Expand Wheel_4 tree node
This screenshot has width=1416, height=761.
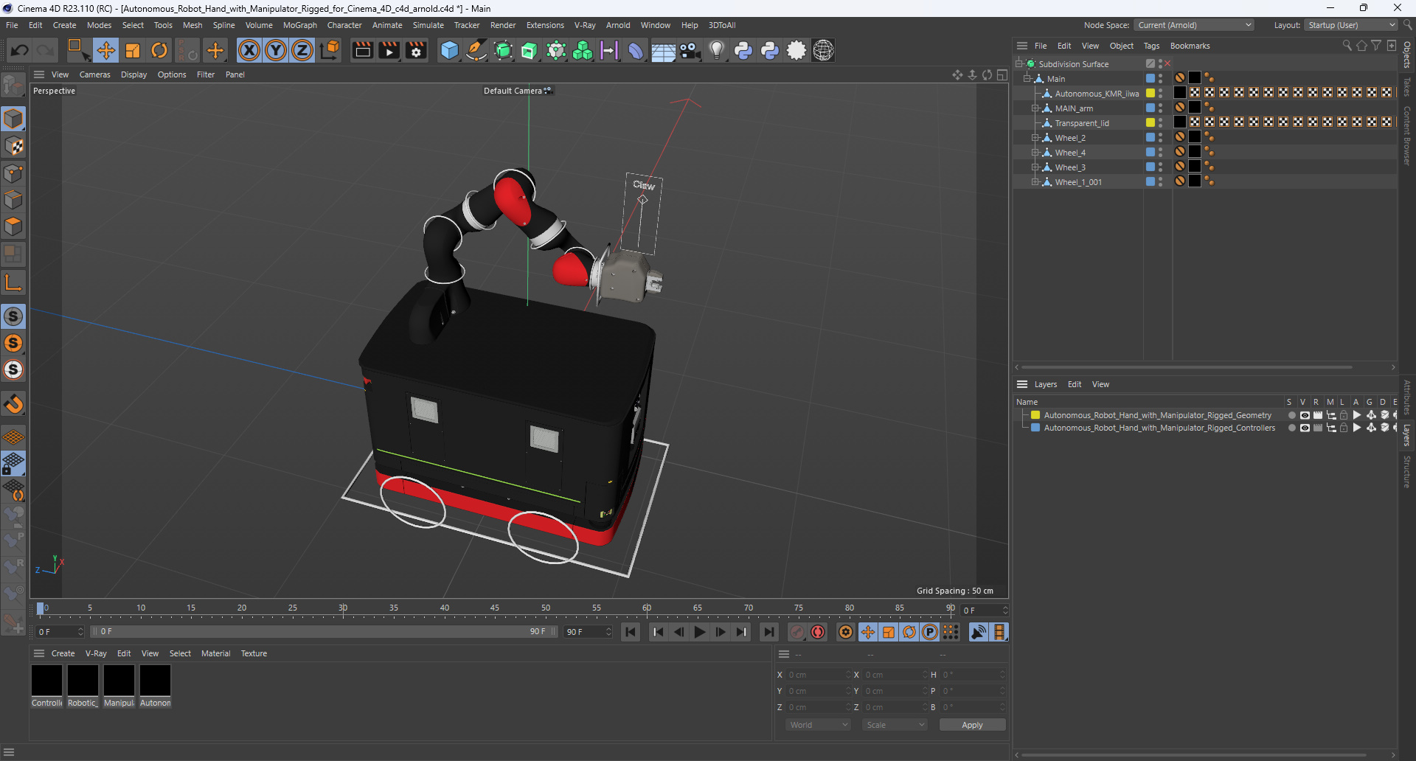tap(1035, 152)
